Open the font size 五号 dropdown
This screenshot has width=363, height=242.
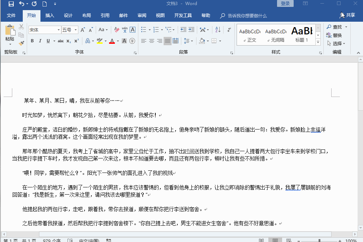pyautogui.click(x=75, y=30)
